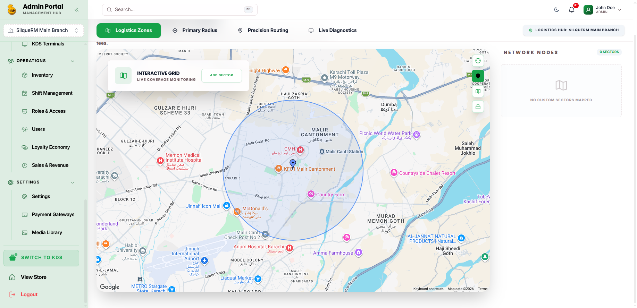Click the Jinnah Icon Mall marker
This screenshot has height=308, width=637.
point(227,206)
